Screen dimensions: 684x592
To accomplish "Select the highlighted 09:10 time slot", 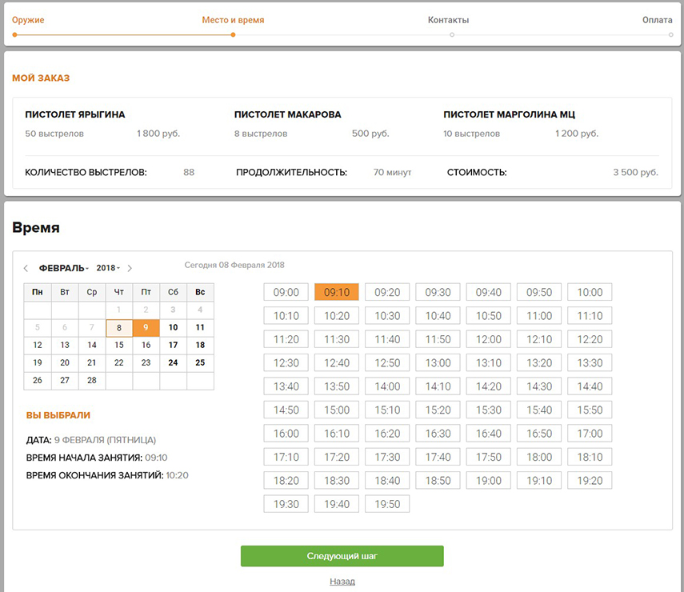I will point(337,292).
